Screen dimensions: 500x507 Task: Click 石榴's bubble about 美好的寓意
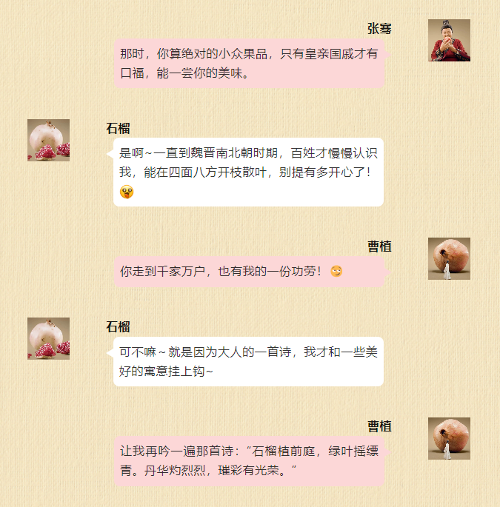pyautogui.click(x=249, y=361)
